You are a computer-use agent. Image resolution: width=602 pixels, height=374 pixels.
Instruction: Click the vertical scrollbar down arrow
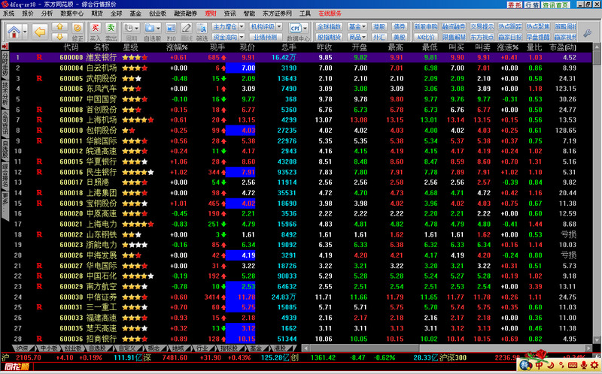(597, 339)
